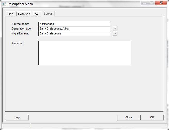Click the Description: Alpha title bar text
Screen dimensions: 169x130
click(20, 4)
